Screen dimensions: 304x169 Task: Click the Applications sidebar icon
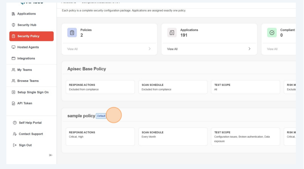pos(14,14)
